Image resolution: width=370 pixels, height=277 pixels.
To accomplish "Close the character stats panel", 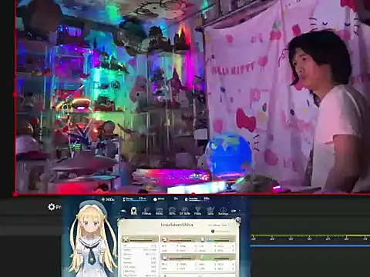I will [x=238, y=220].
